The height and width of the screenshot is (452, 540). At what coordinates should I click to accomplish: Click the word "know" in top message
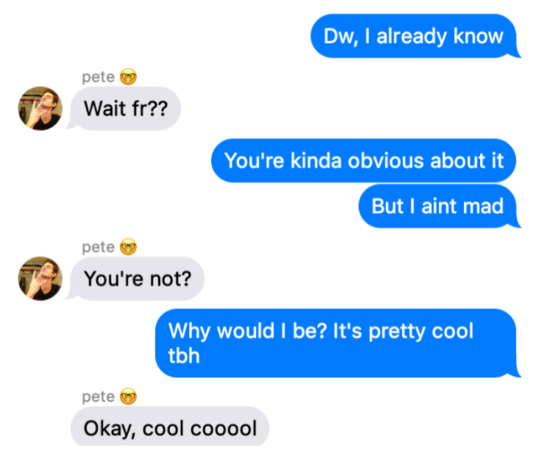(478, 36)
